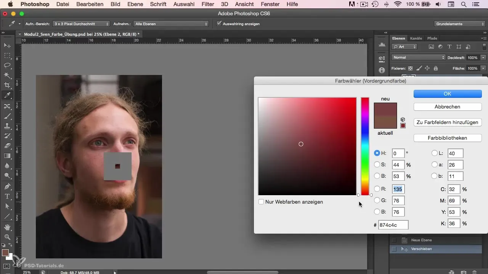Select the Dodge tool

click(7, 175)
